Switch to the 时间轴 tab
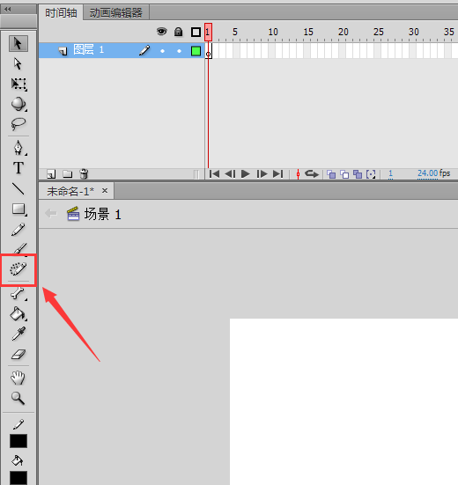 [61, 12]
